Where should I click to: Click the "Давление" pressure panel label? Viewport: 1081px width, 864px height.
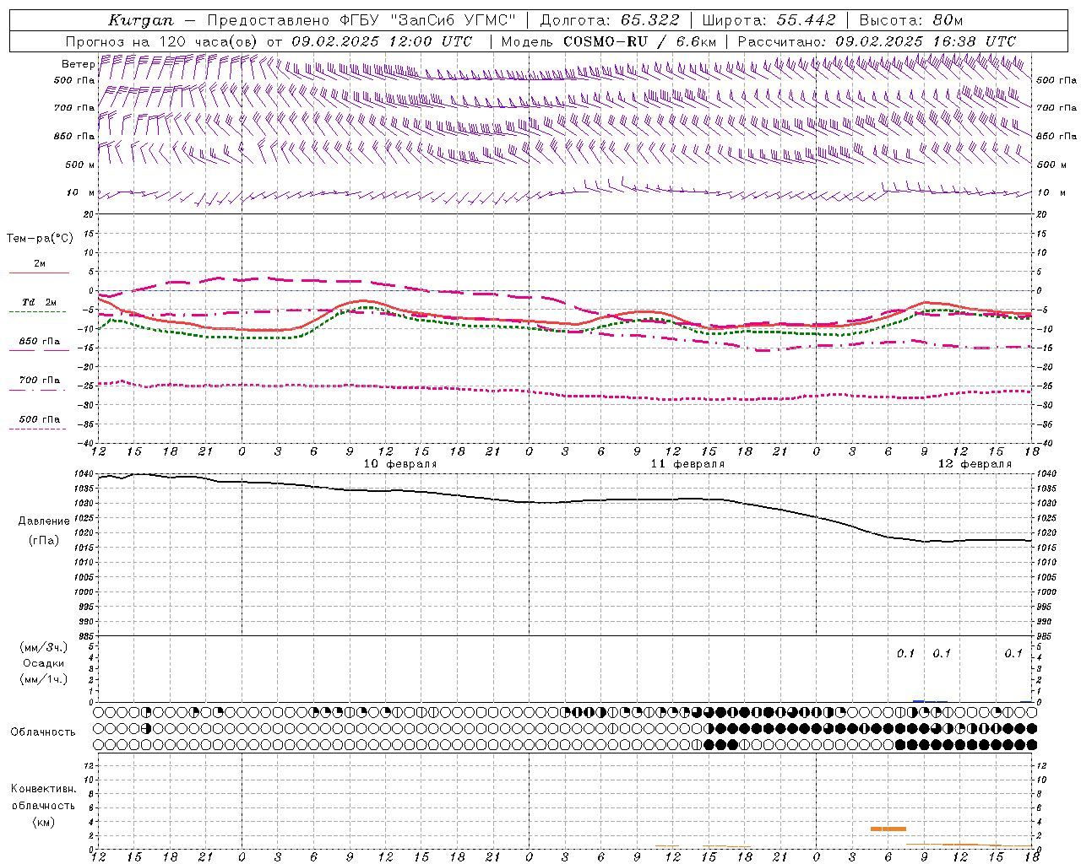[x=44, y=521]
